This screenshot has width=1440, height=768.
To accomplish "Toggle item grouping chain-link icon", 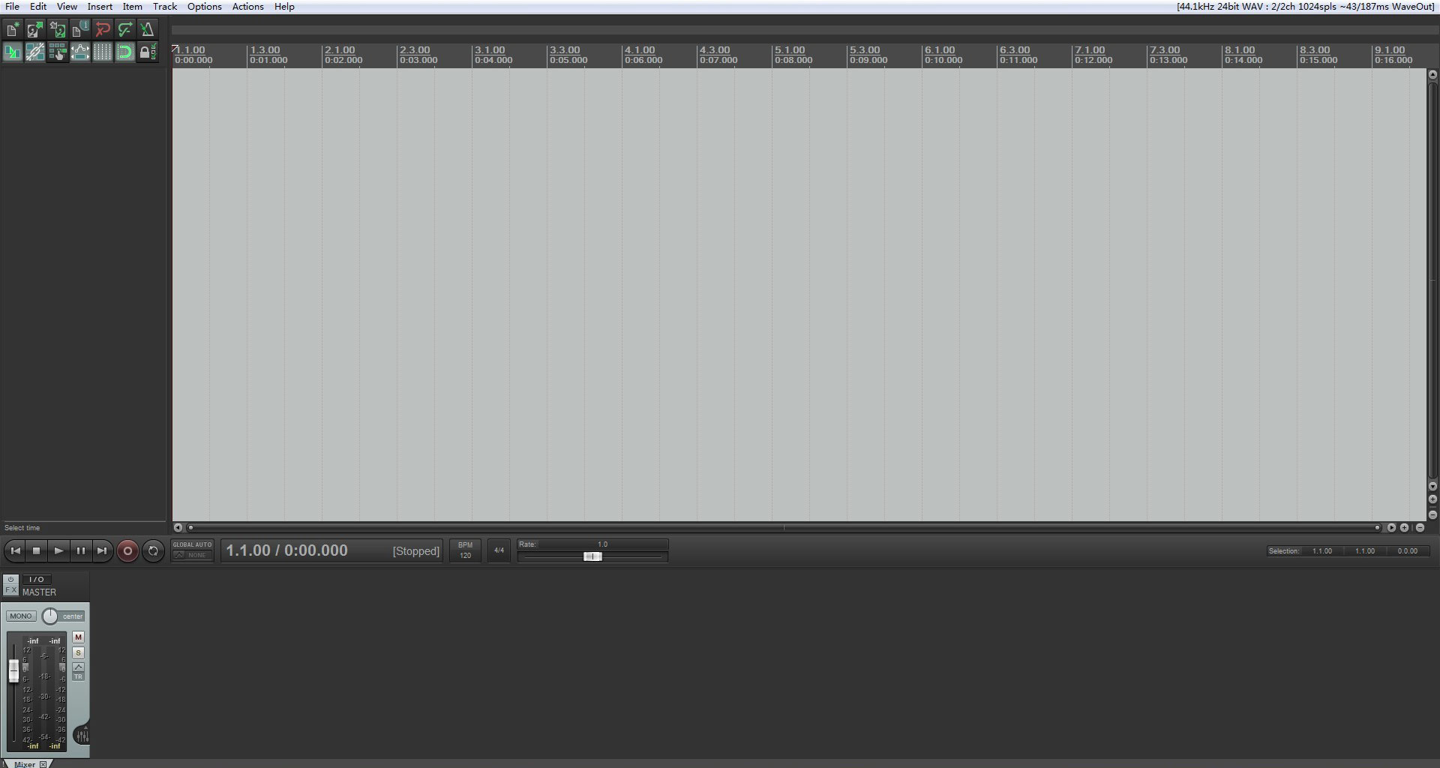I will tap(35, 52).
